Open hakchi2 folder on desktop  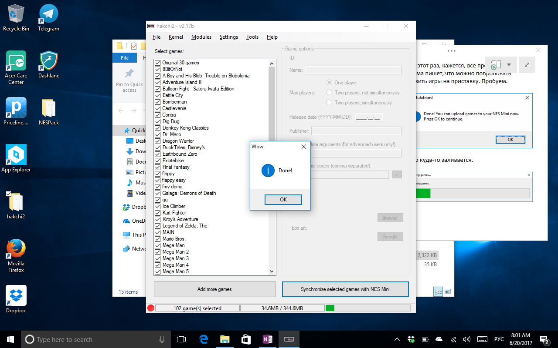click(16, 205)
